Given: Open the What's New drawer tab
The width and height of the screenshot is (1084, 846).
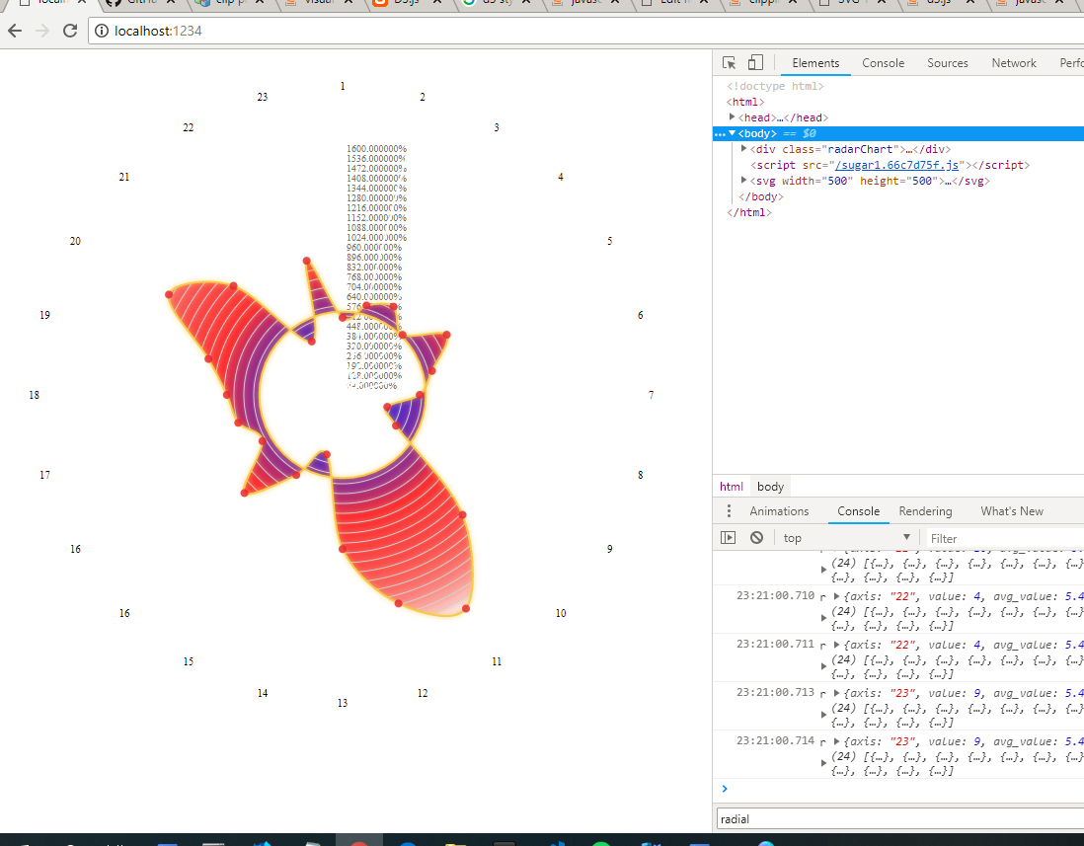Looking at the screenshot, I should click(x=1011, y=511).
